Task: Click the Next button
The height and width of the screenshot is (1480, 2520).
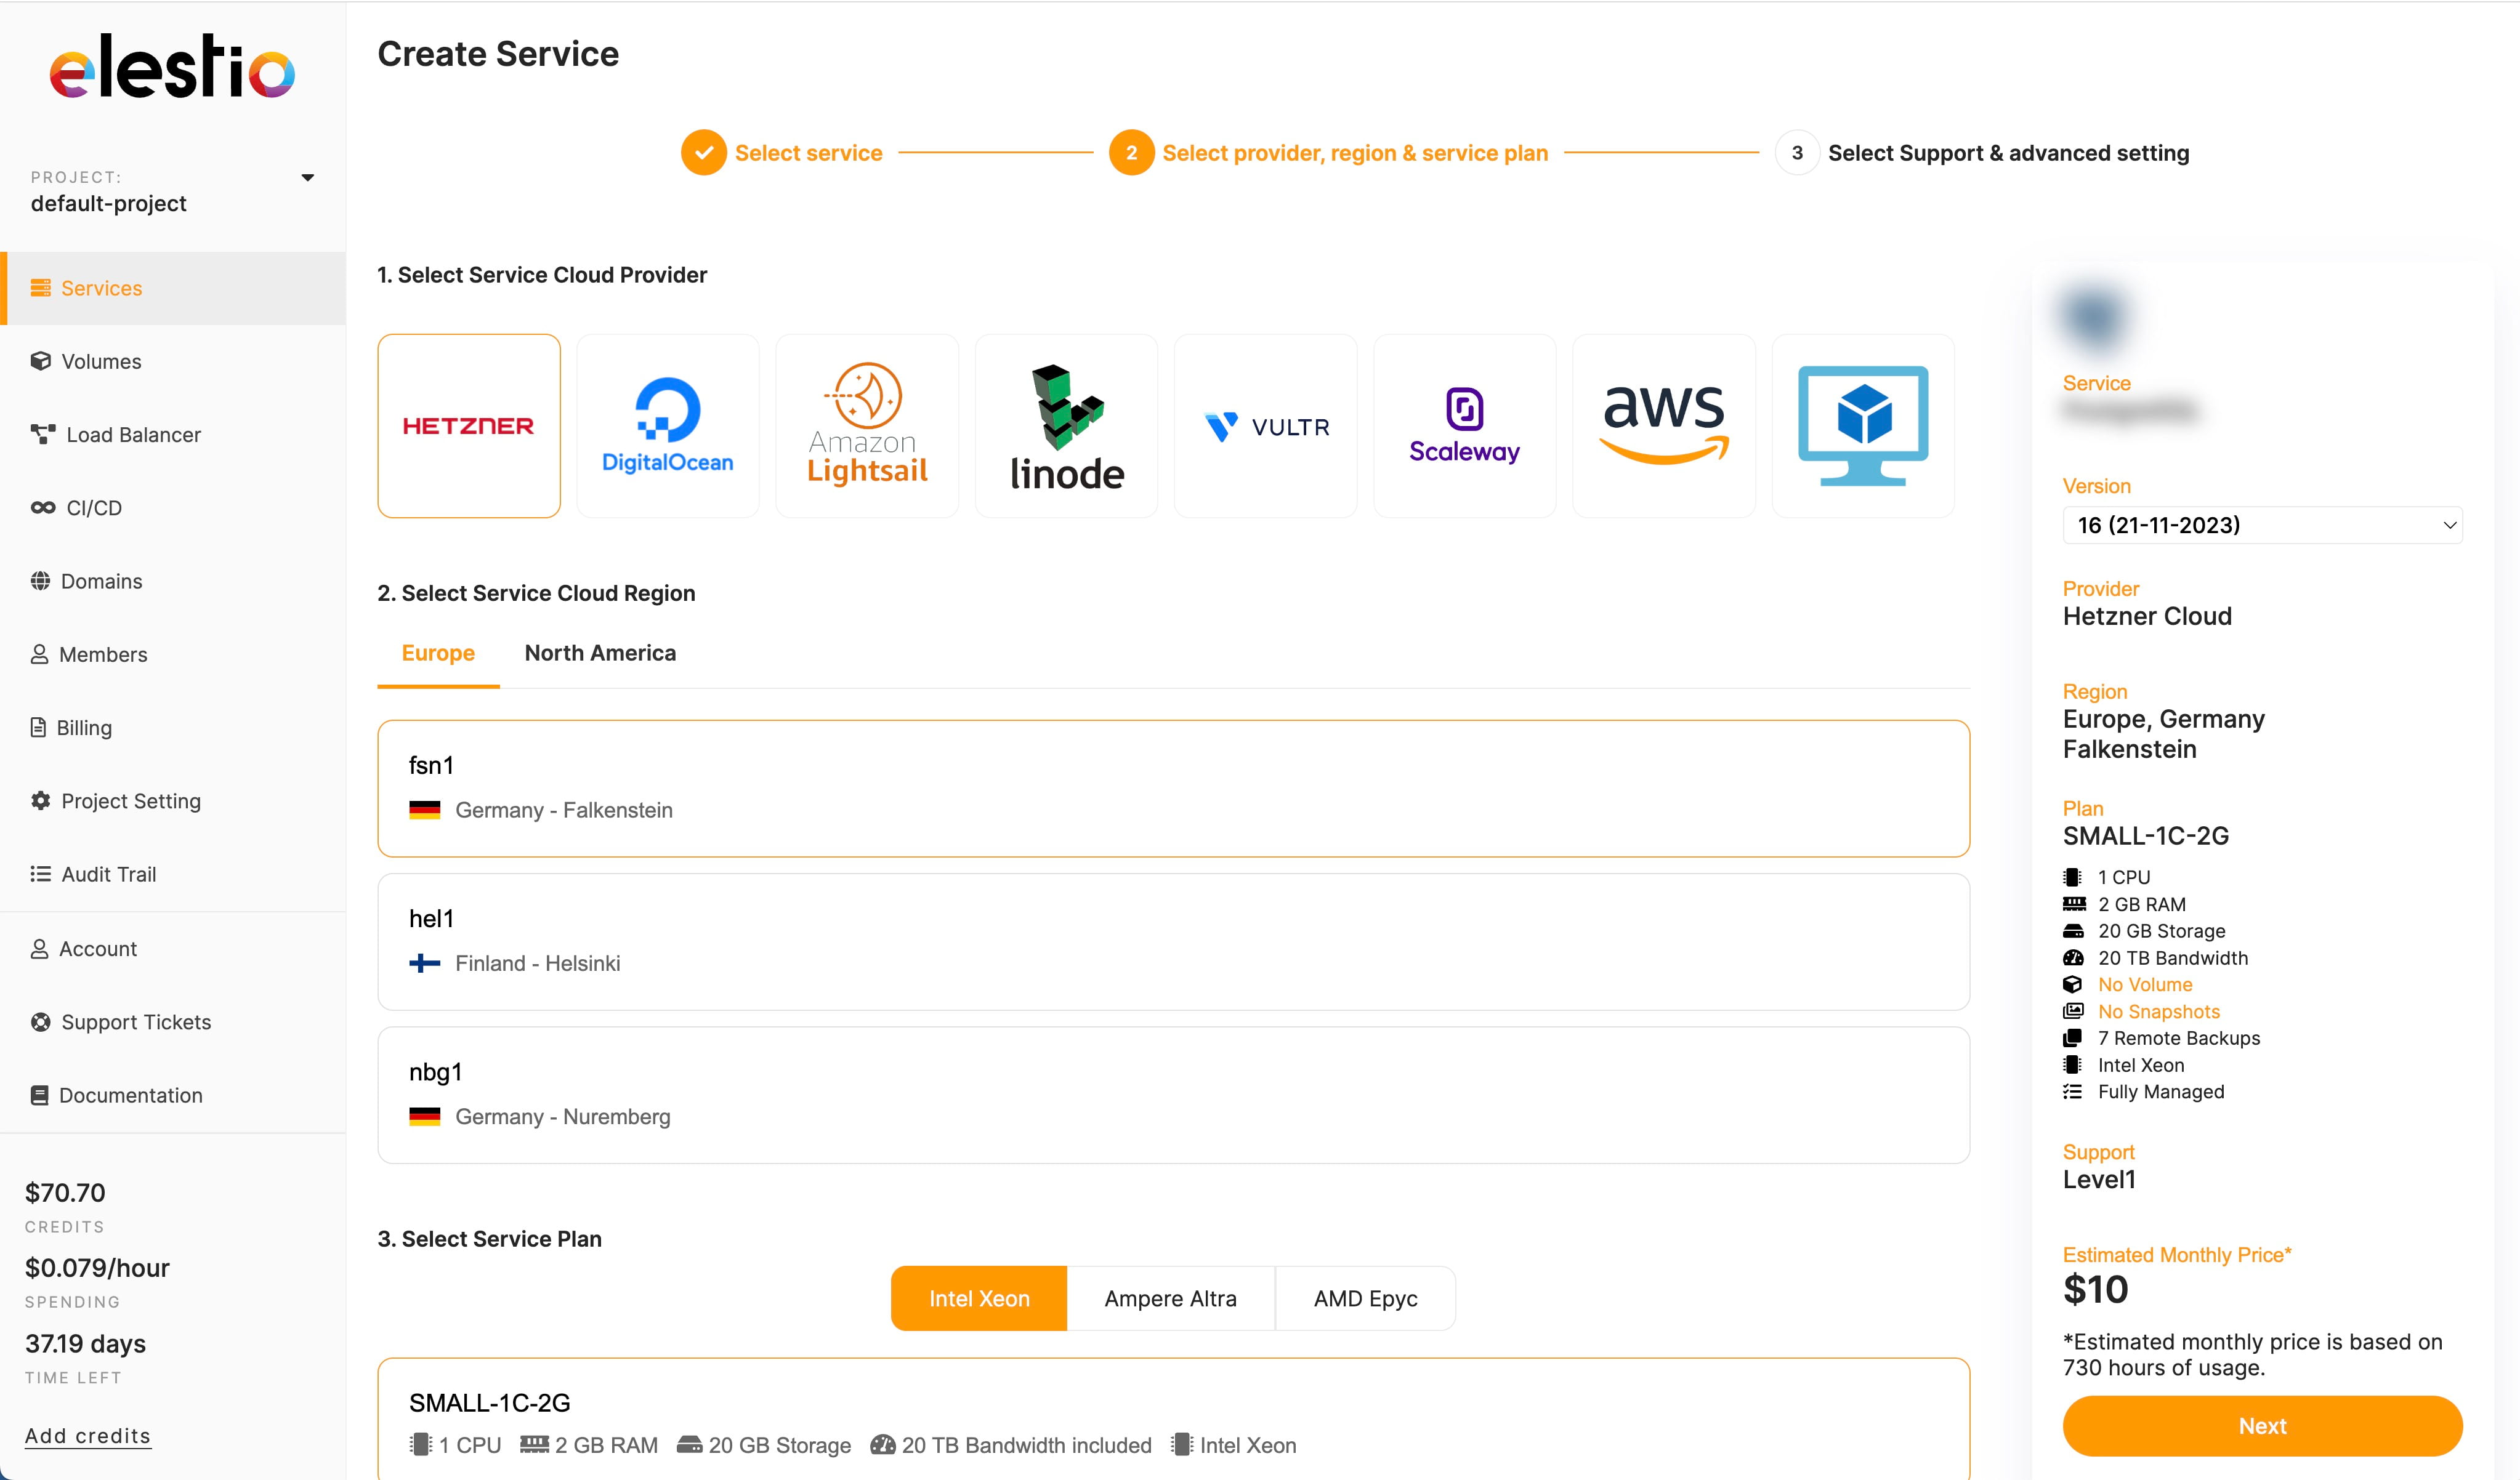Action: (x=2262, y=1426)
